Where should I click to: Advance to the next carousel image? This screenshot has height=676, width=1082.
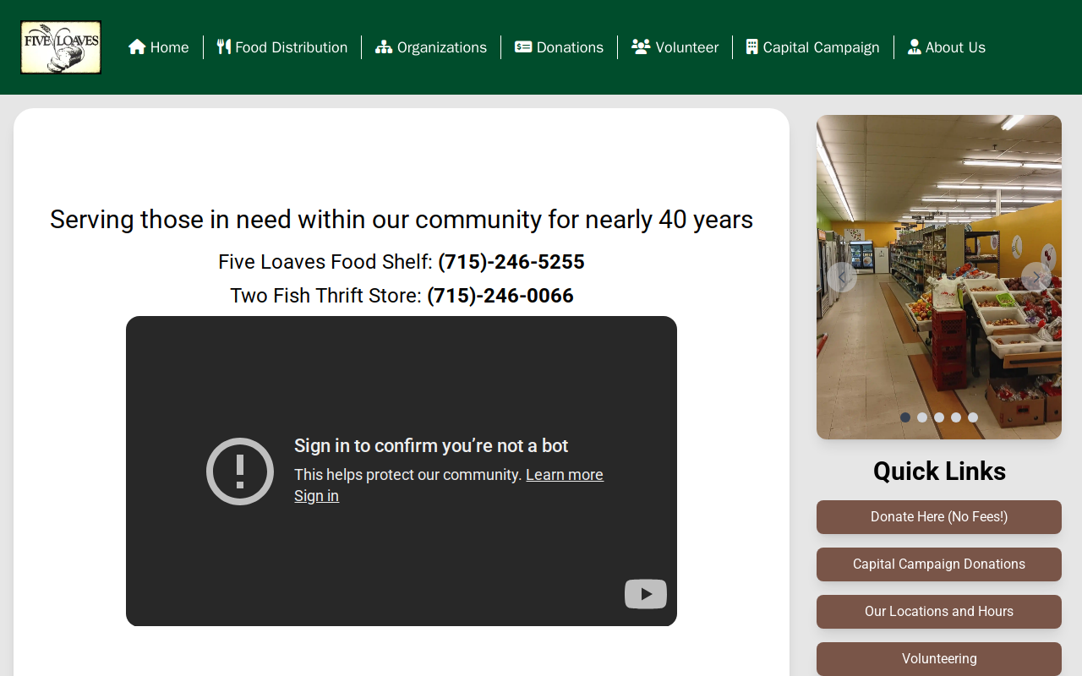click(1036, 277)
